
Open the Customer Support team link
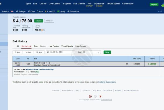click(107, 82)
